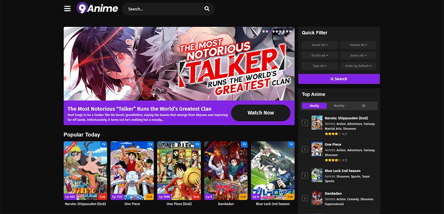This screenshot has height=214, width=444.
Task: Open the hamburger menu icon
Action: (67, 9)
